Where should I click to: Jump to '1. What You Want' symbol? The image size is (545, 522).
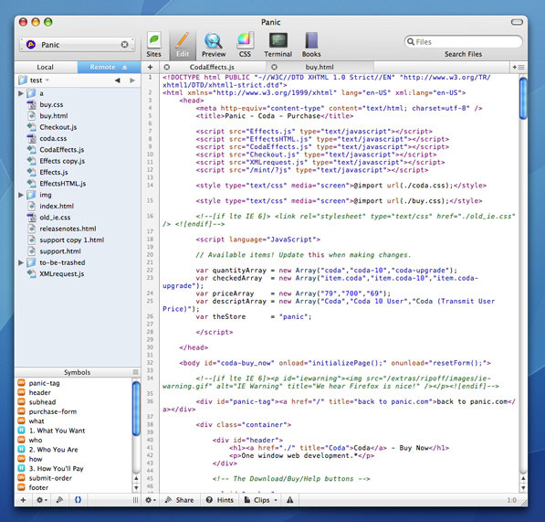(x=57, y=431)
